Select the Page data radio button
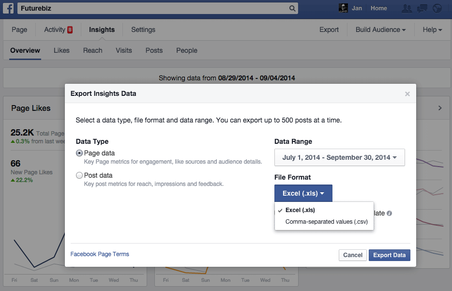This screenshot has height=291, width=452. [79, 153]
